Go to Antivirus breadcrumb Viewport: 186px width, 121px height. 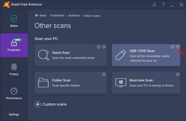tap(74, 15)
